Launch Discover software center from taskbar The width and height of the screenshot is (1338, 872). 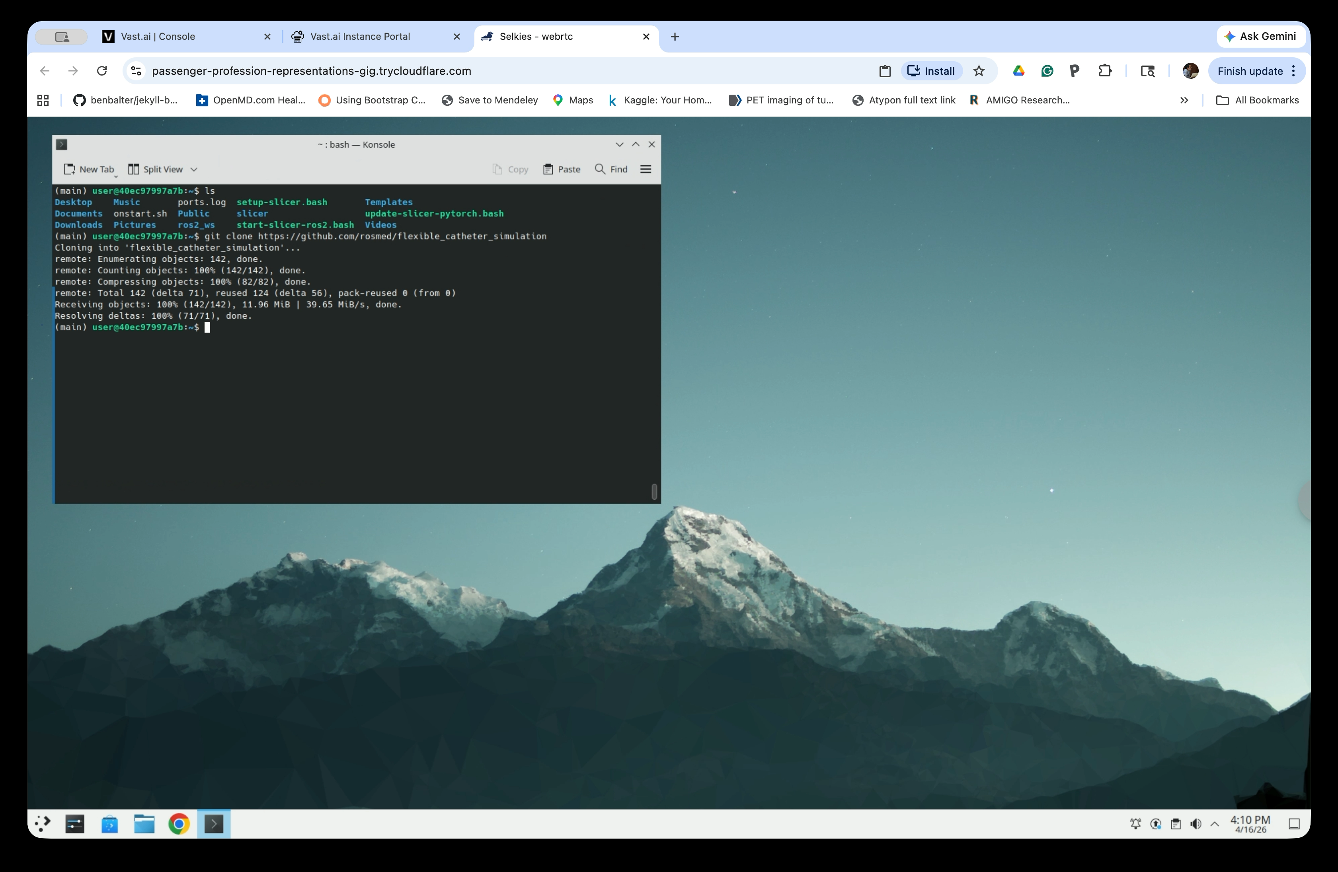click(x=110, y=824)
